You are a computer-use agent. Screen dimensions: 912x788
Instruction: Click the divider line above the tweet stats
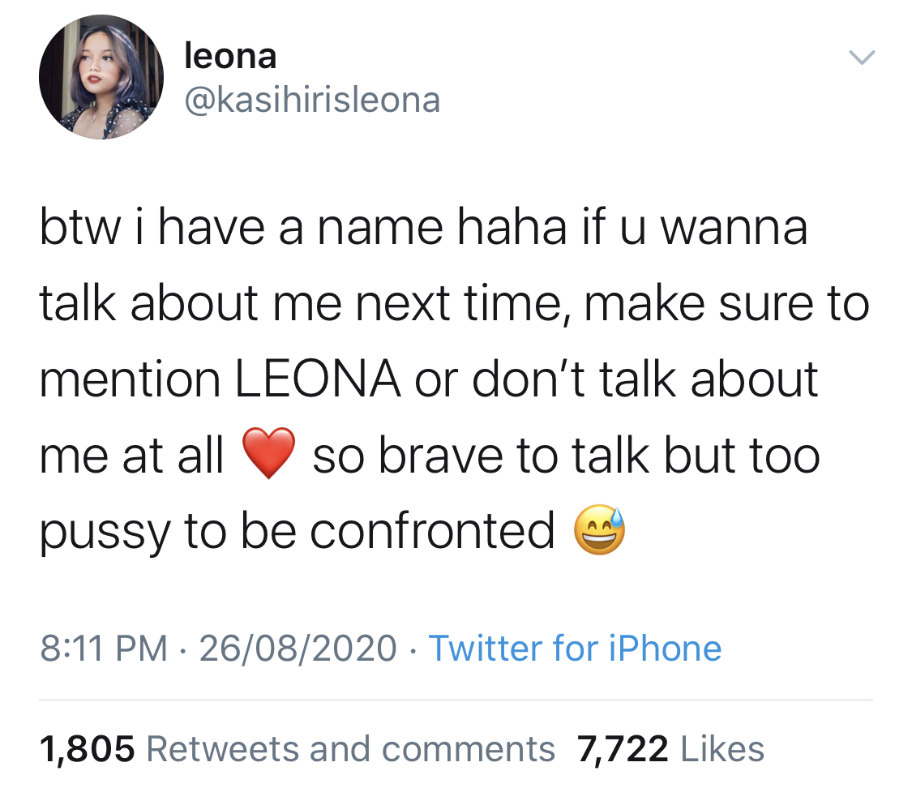[x=456, y=700]
